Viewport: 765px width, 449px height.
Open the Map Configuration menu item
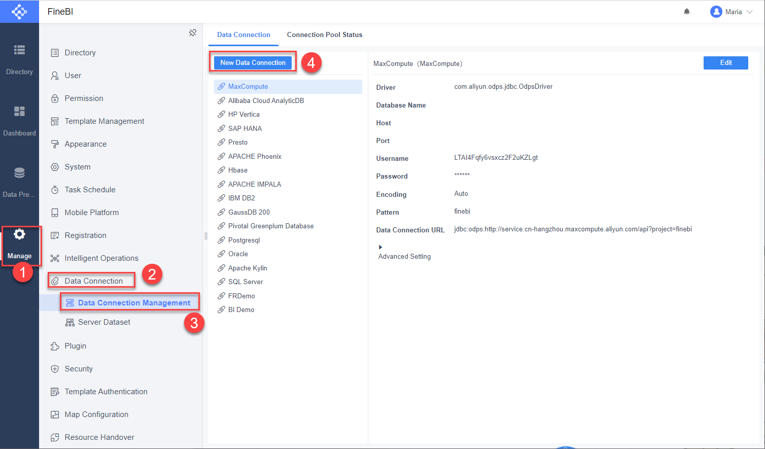tap(96, 415)
